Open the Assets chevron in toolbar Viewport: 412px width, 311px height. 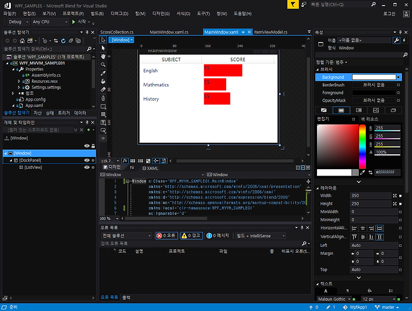(103, 138)
